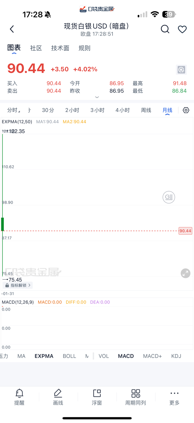The image size is (194, 423).
Task: Select the BOLL indicator
Action: coord(69,356)
